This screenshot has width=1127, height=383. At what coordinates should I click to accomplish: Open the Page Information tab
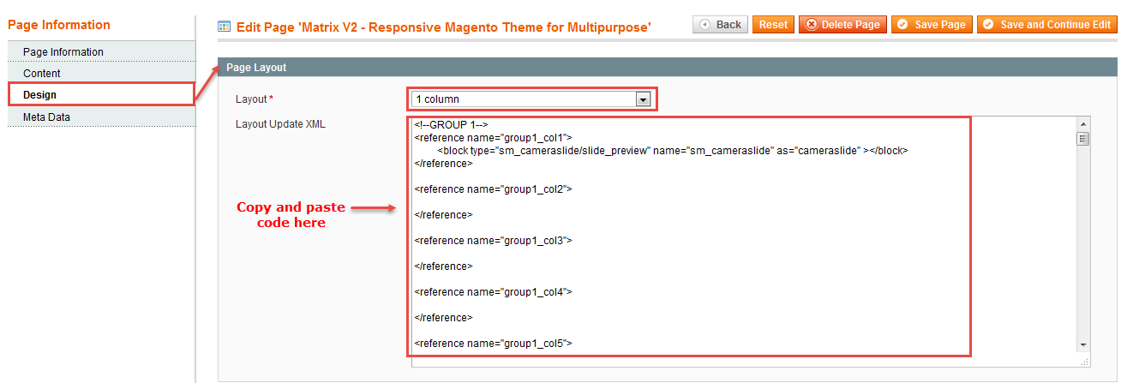(101, 52)
